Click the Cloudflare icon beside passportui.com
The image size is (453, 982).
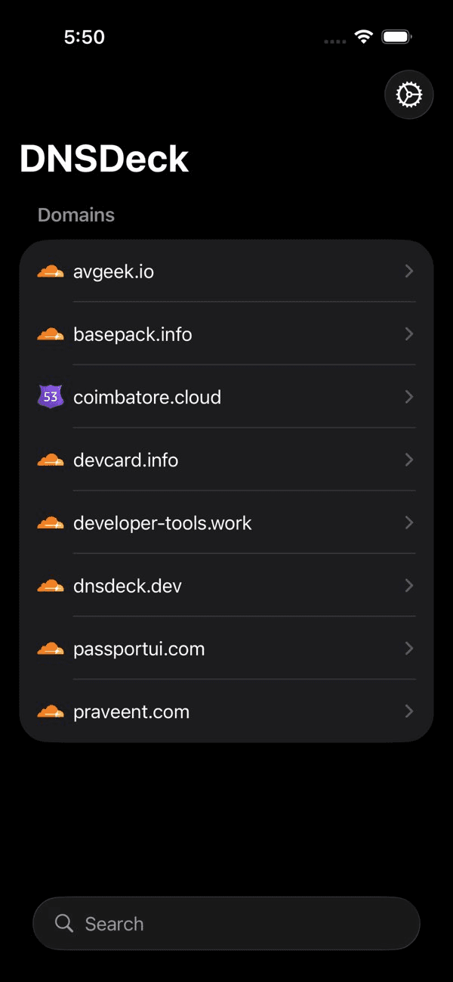51,648
